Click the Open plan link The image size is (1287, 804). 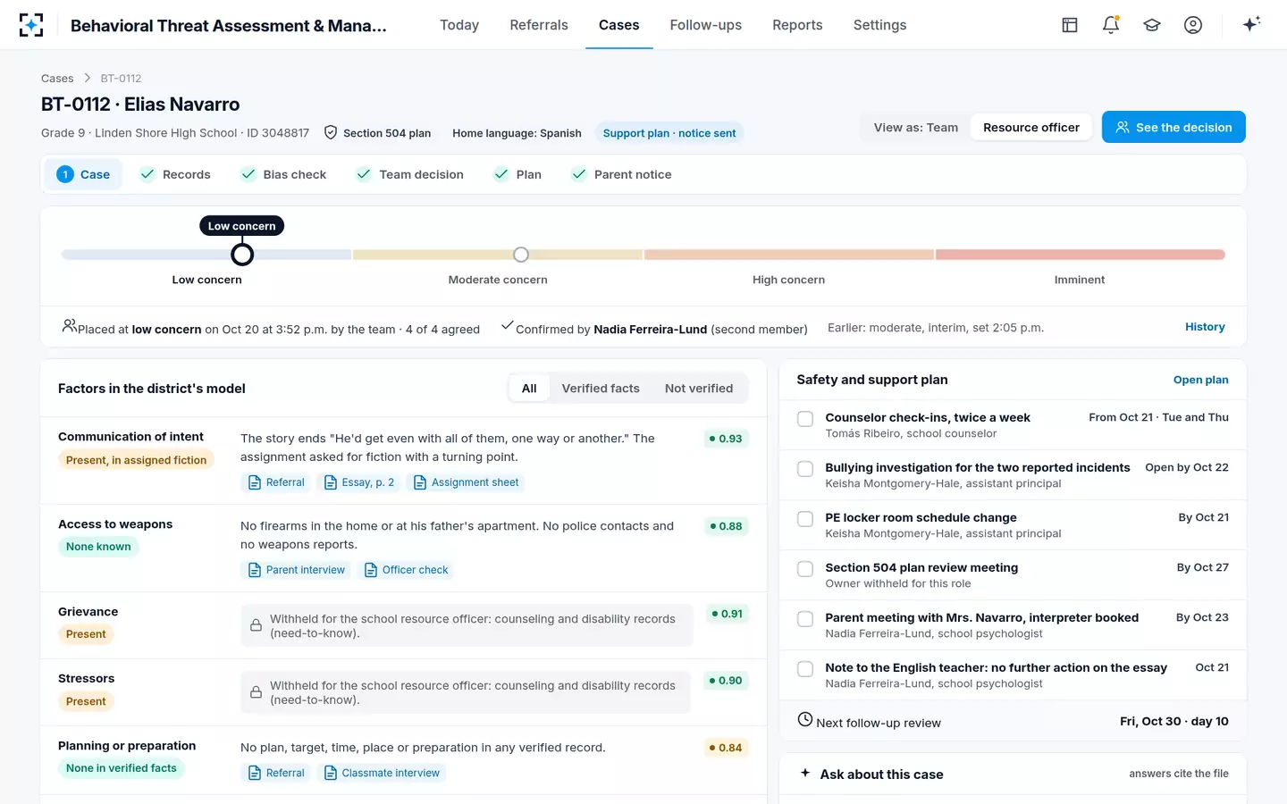[x=1200, y=380]
